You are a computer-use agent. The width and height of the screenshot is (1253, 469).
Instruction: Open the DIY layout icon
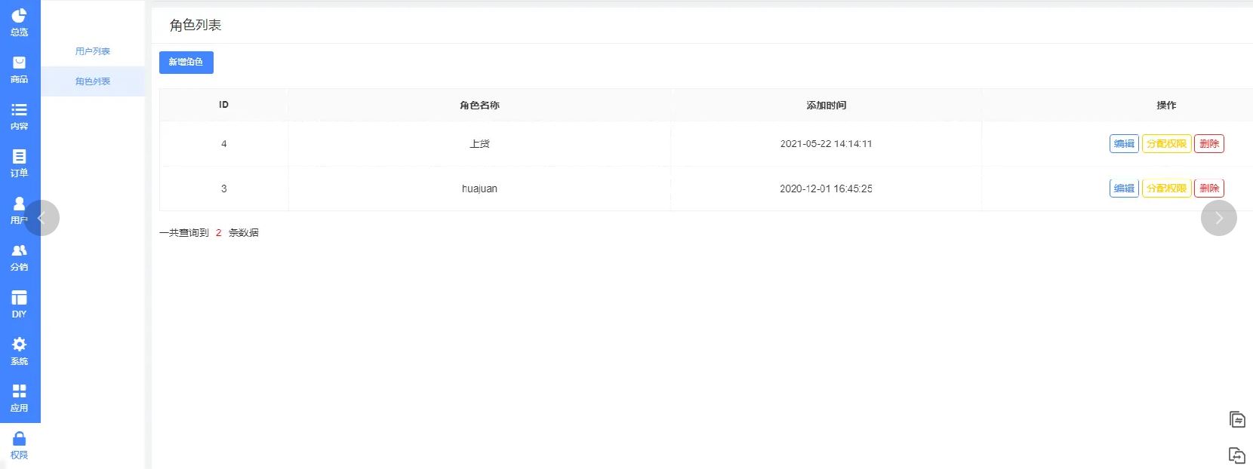click(19, 298)
